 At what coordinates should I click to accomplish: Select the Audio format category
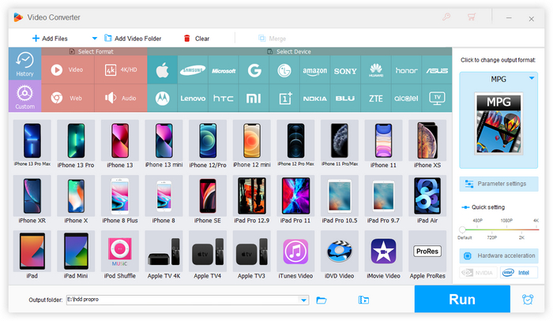[121, 99]
